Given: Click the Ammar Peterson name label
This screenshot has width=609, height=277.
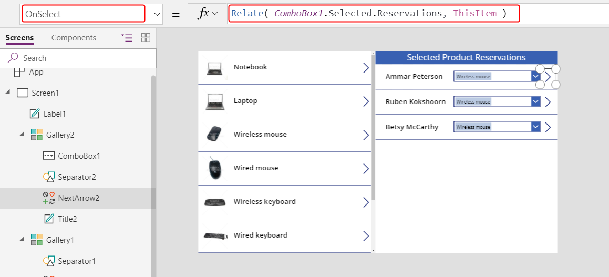Looking at the screenshot, I should tap(414, 76).
